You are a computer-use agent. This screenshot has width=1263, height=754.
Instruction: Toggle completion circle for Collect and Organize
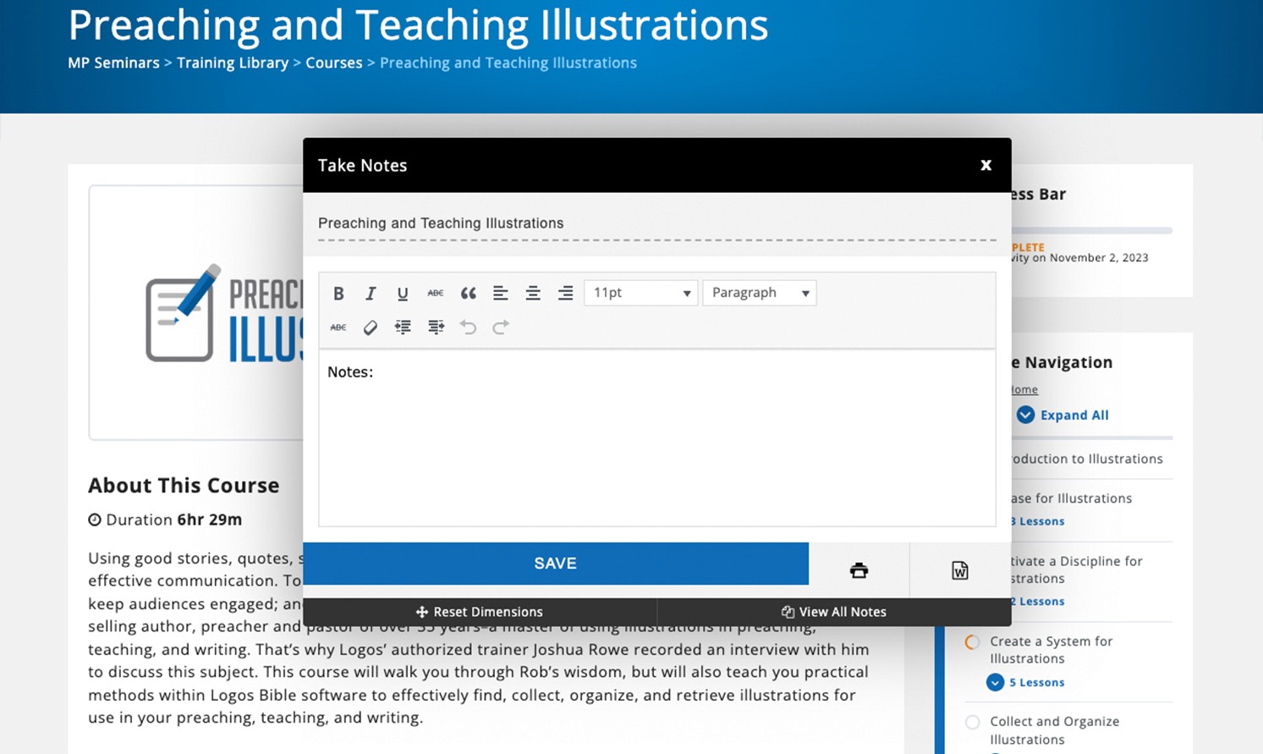pyautogui.click(x=973, y=722)
